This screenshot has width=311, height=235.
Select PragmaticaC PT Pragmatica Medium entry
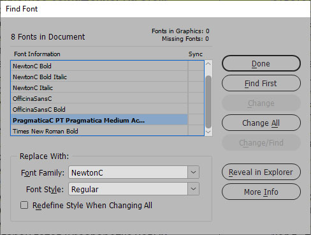coord(99,120)
